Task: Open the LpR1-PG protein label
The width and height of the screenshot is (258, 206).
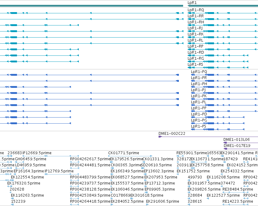Action: coord(199,121)
